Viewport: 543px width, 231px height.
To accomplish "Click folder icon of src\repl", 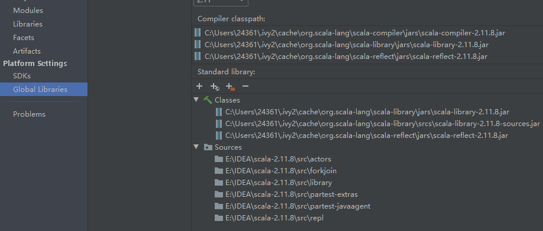I will click(x=218, y=218).
